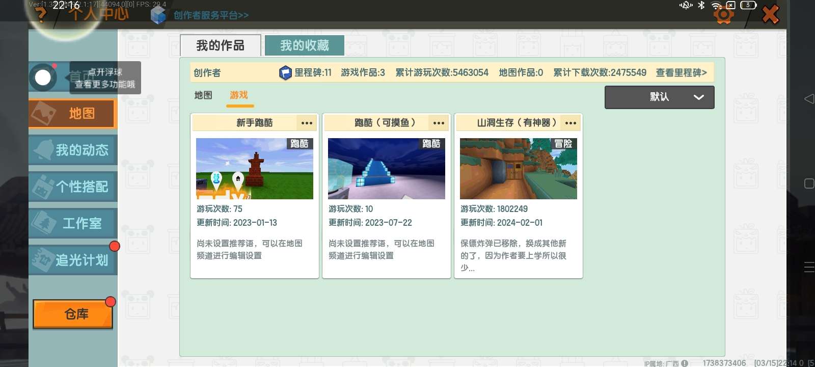
Task: Click the creator platform cube icon
Action: [x=158, y=15]
